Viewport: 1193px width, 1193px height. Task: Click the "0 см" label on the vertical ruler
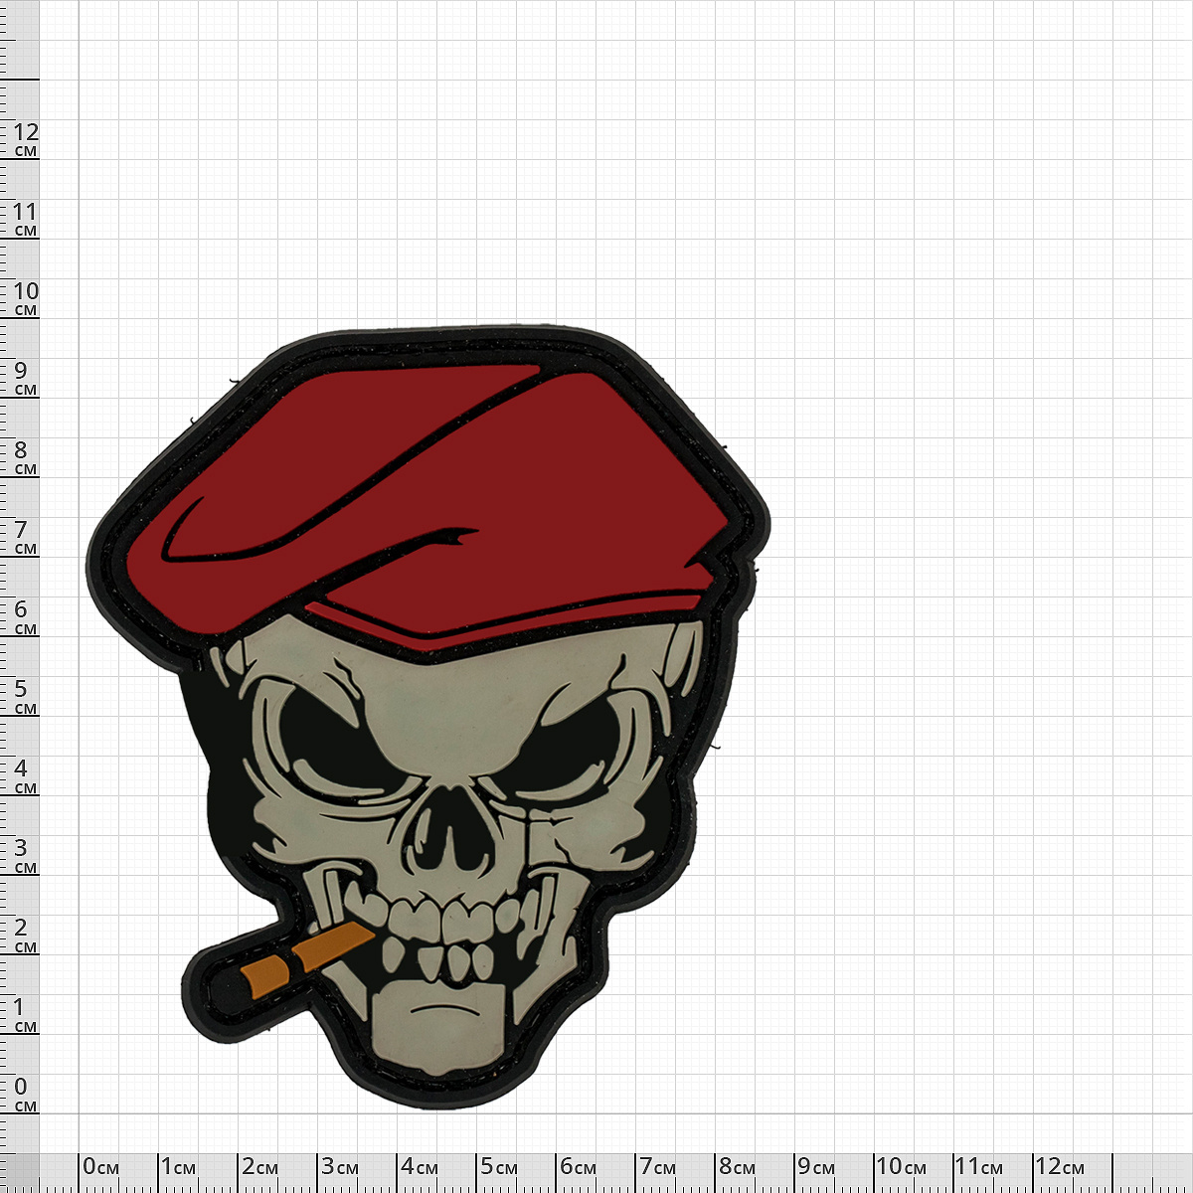[26, 1095]
